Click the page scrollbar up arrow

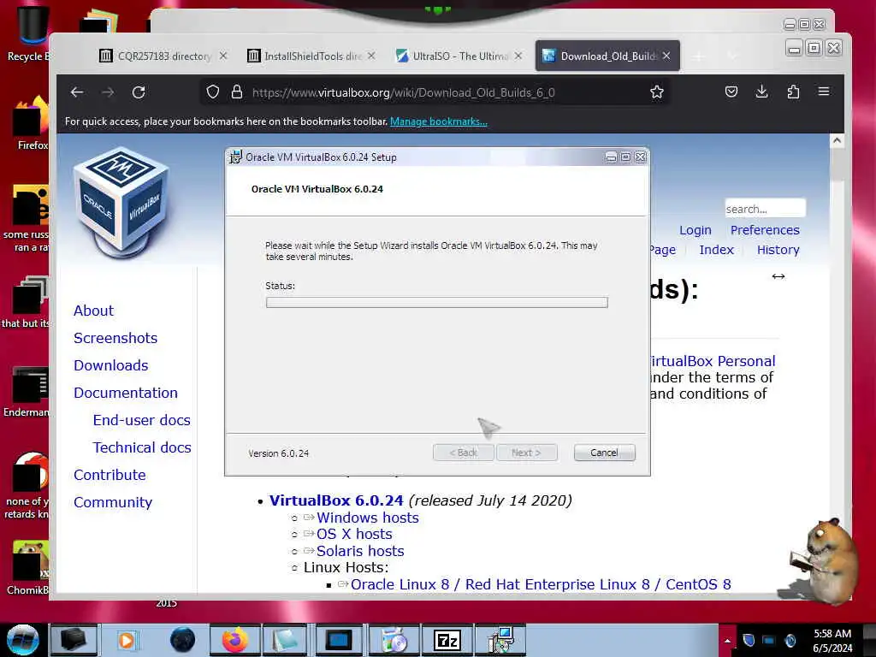coord(837,141)
